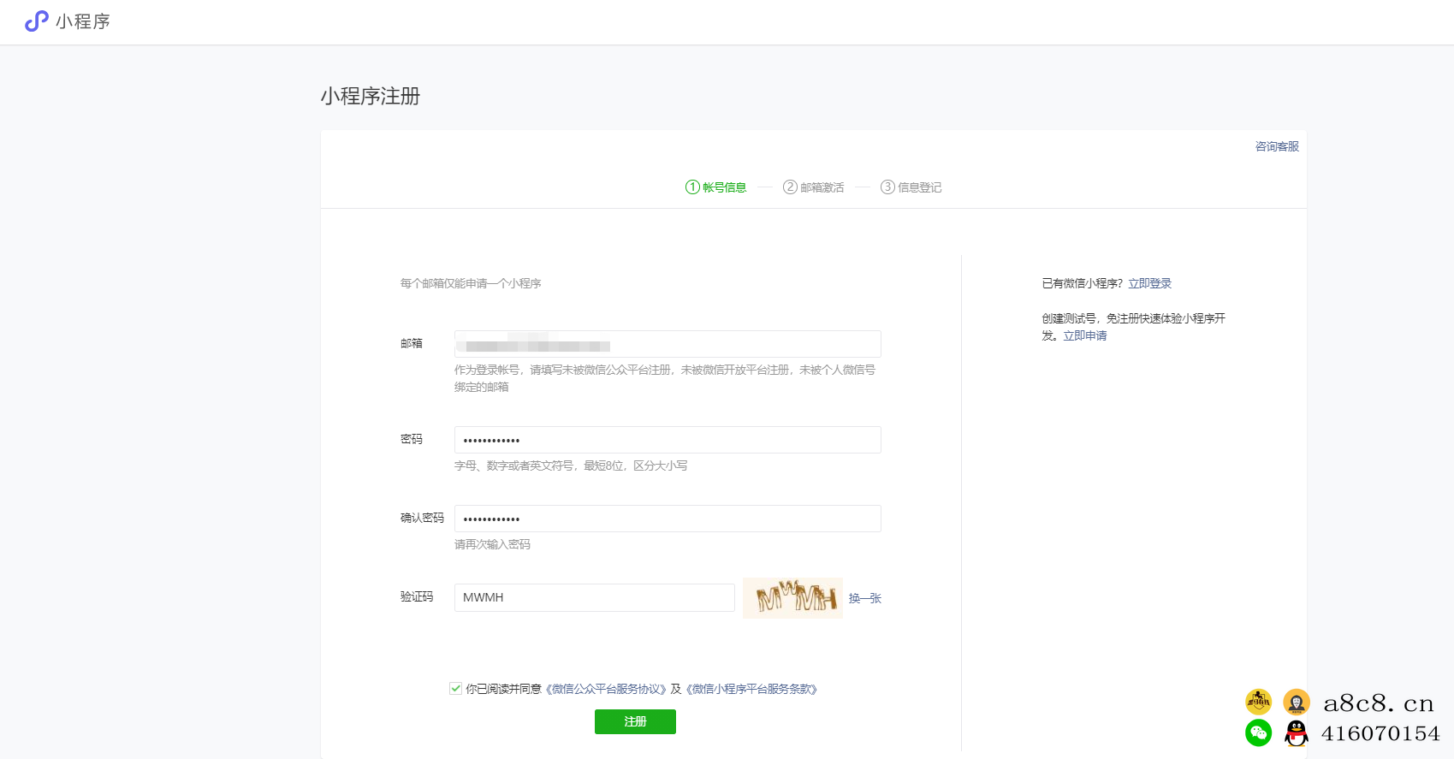Click 每个邮箱仅能申请一个小程序 notice text
Image resolution: width=1454 pixels, height=759 pixels.
click(x=471, y=283)
